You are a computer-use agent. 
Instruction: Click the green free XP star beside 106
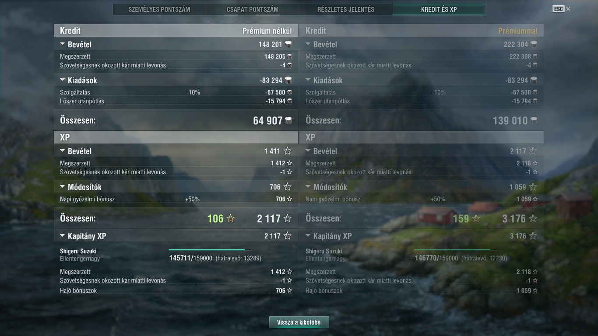230,218
